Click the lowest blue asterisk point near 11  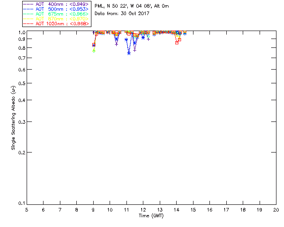coord(129,53)
